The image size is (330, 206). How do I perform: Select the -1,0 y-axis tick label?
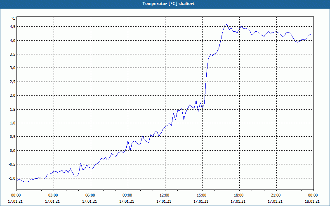pos(12,178)
